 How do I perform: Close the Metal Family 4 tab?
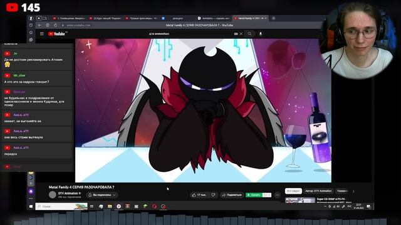click(266, 18)
